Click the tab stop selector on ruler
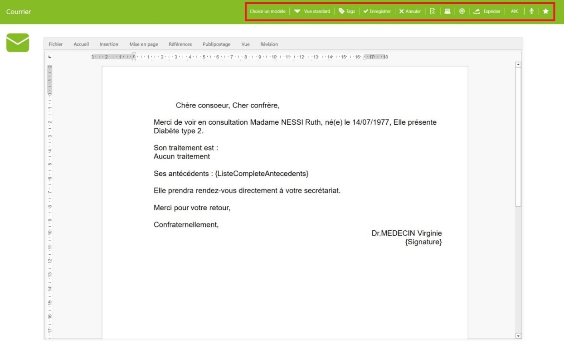564x349 pixels. 50,57
